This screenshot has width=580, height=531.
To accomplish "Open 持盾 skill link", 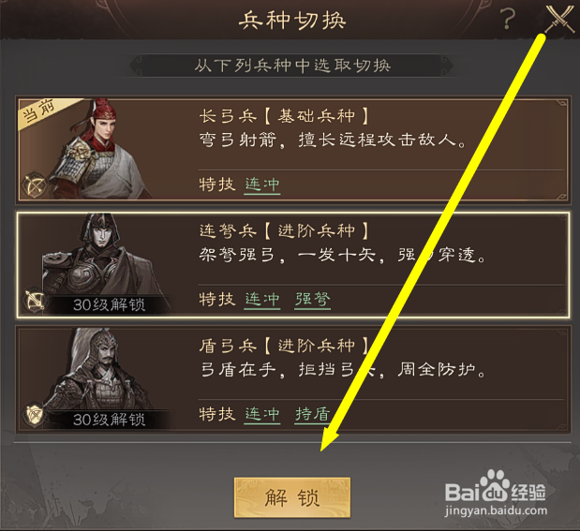I will (x=313, y=414).
